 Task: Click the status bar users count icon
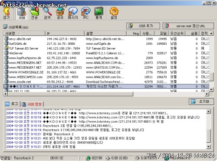point(88,158)
